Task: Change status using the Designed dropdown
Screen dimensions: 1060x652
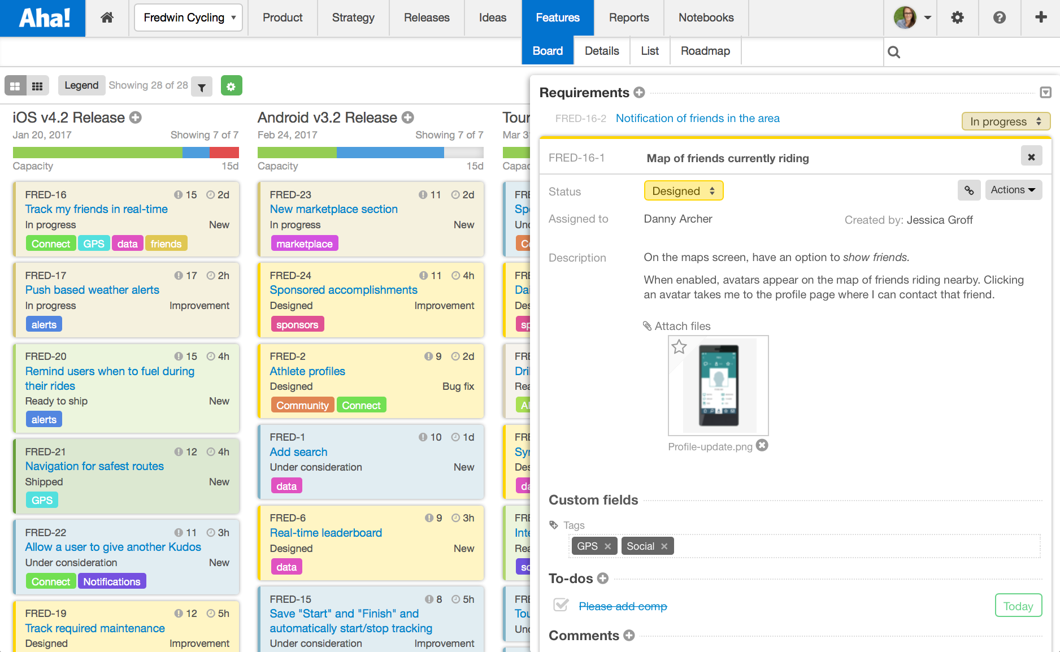Action: pos(683,190)
